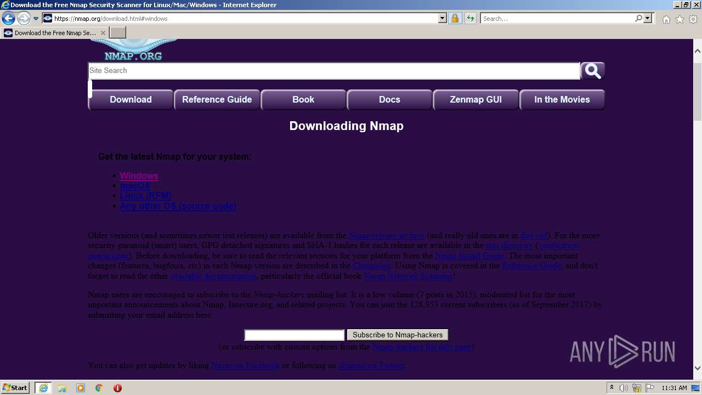Open the @nmap on Twitter link

pos(371,365)
